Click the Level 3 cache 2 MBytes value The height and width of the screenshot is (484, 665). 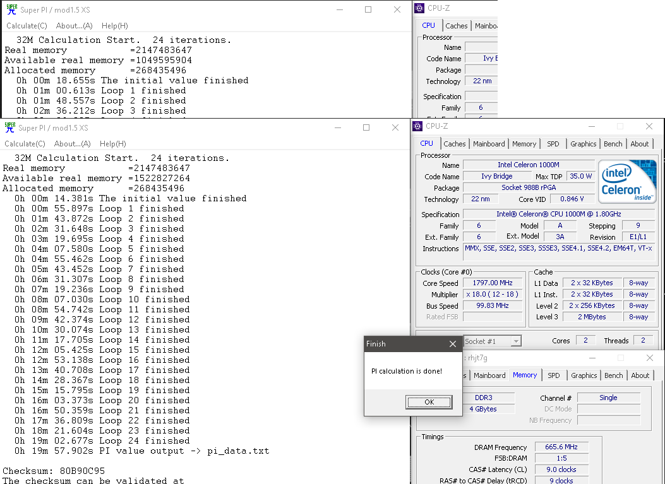(592, 317)
